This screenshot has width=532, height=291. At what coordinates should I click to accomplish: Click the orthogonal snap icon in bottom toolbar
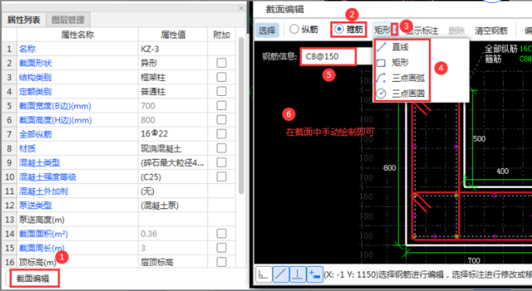[x=263, y=275]
